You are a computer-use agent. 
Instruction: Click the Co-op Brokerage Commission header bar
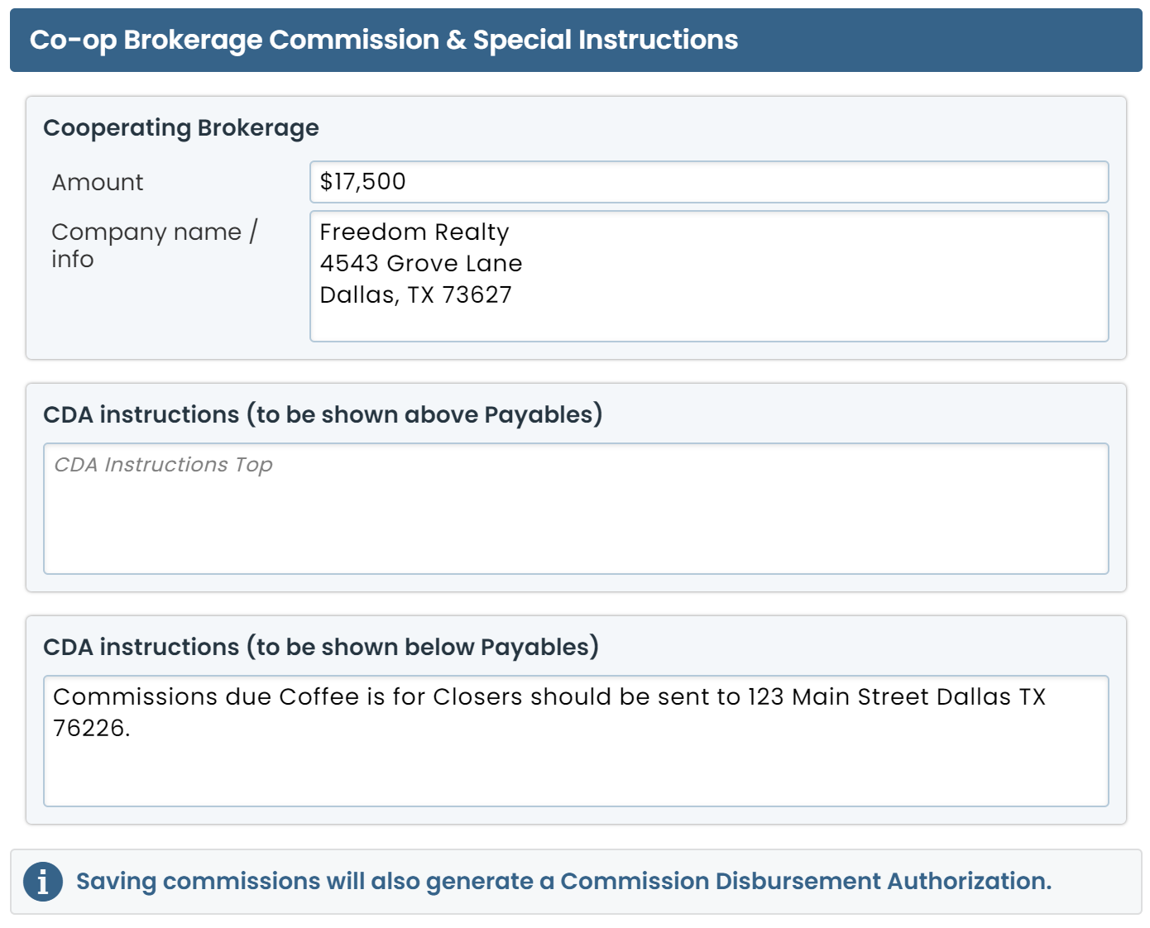(x=576, y=40)
